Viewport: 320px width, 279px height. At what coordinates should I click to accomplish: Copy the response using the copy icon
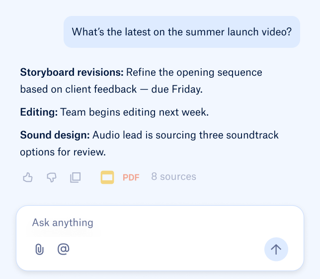[75, 177]
